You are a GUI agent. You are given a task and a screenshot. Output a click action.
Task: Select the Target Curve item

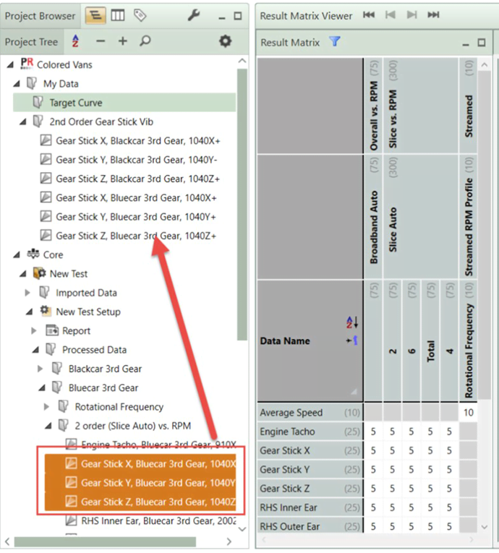75,103
